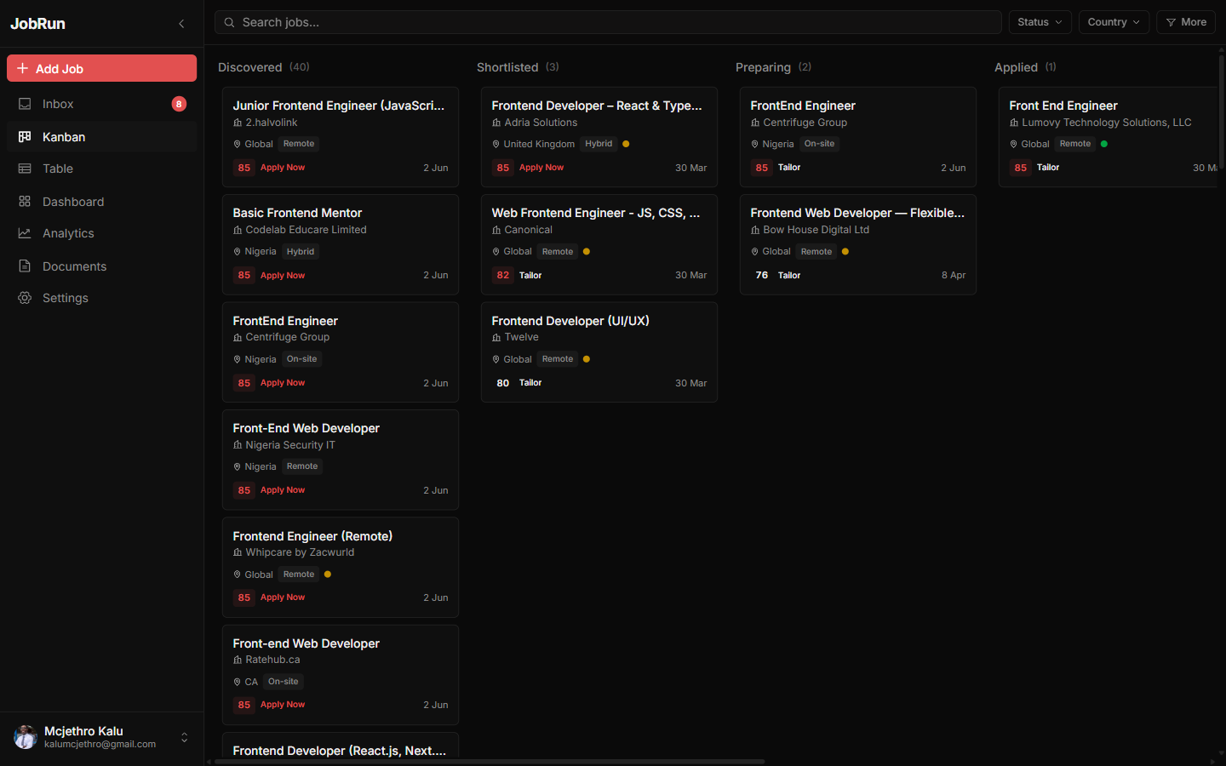
Task: Open the More filters button
Action: click(1186, 22)
